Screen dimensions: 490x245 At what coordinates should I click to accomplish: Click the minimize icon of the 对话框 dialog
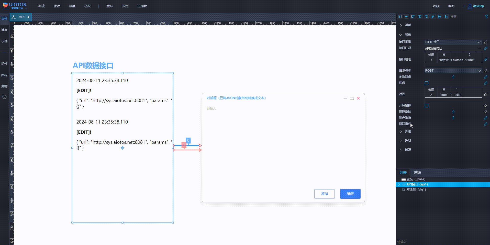coord(345,98)
